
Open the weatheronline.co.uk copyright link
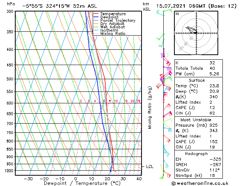click(x=200, y=183)
